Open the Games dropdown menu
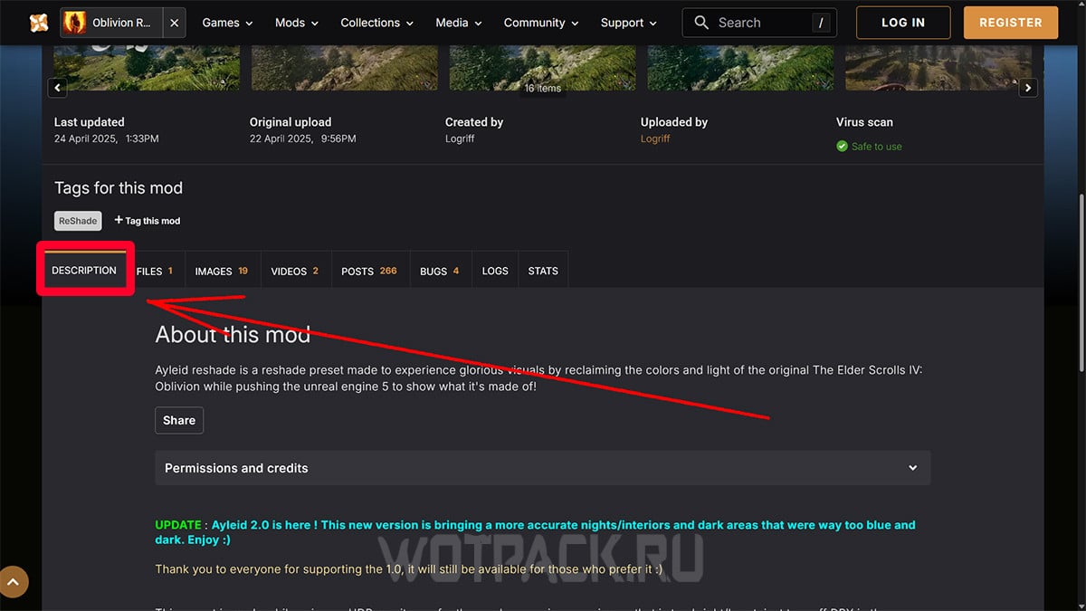 tap(227, 23)
